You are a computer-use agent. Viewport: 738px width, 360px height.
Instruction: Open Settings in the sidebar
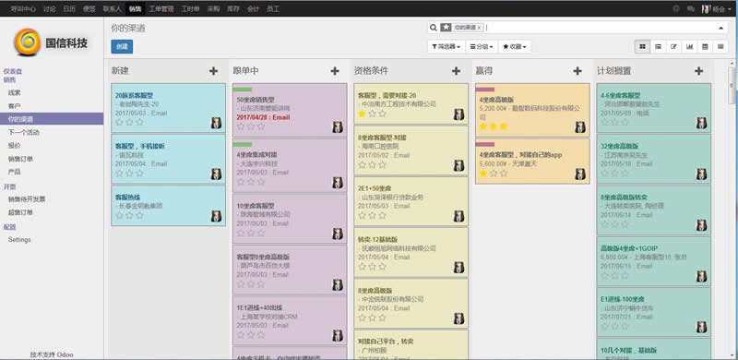(19, 240)
